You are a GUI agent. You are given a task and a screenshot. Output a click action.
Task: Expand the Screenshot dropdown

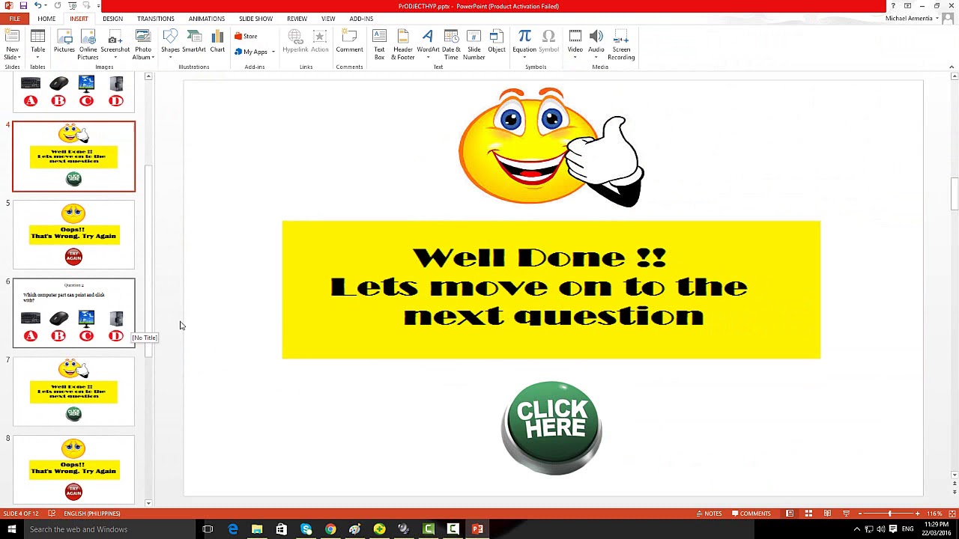[x=115, y=57]
